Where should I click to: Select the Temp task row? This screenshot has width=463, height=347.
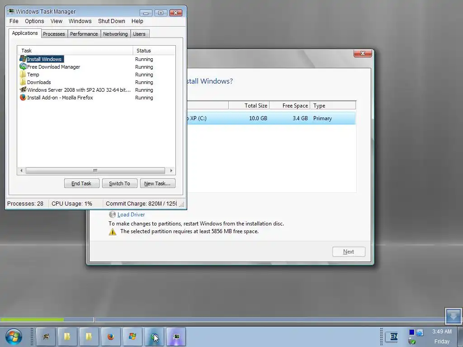coord(96,75)
